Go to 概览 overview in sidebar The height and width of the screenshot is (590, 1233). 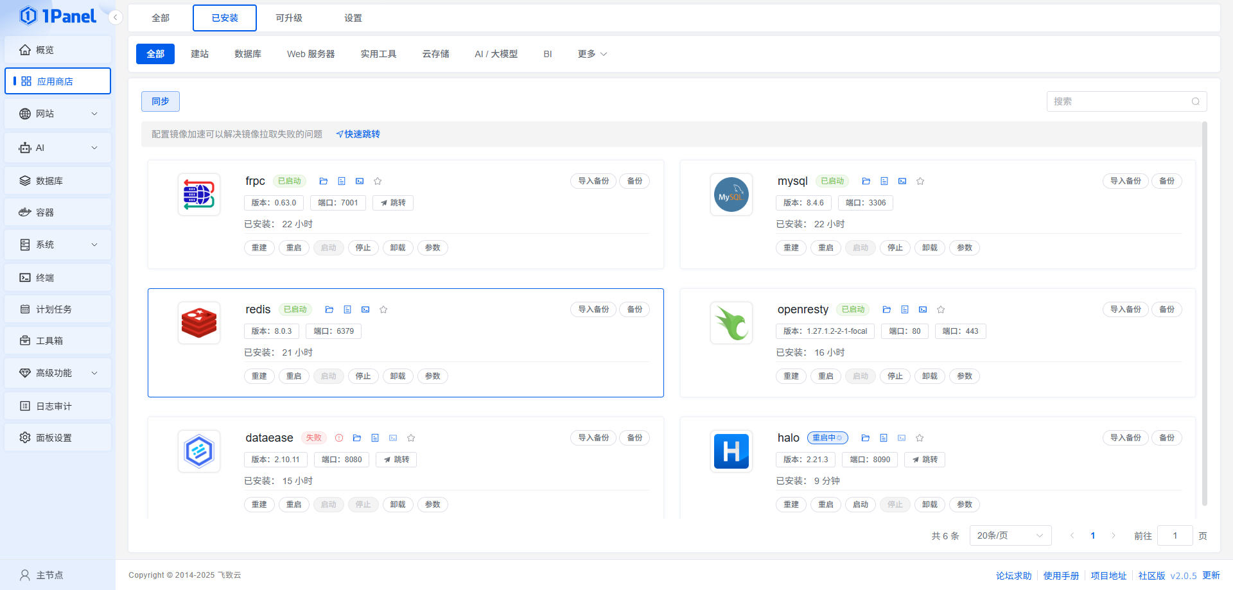[x=58, y=50]
